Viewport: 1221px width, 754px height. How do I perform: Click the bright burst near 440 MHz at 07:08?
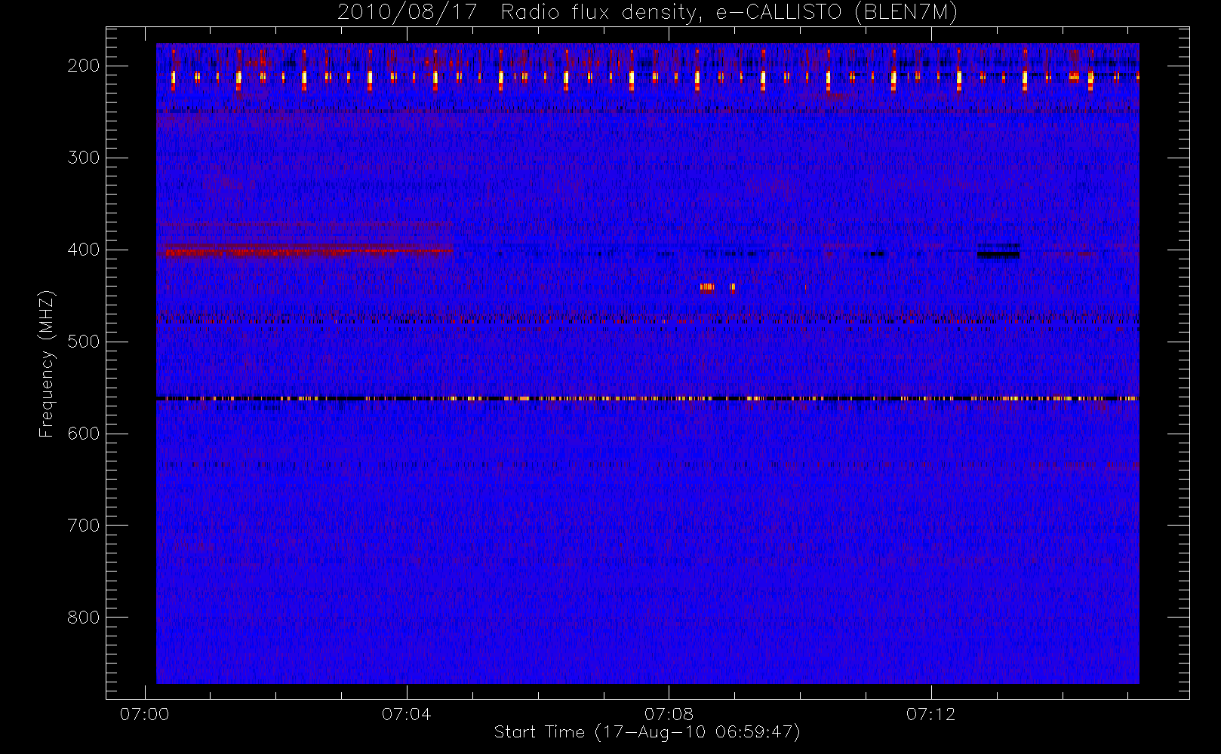[707, 287]
